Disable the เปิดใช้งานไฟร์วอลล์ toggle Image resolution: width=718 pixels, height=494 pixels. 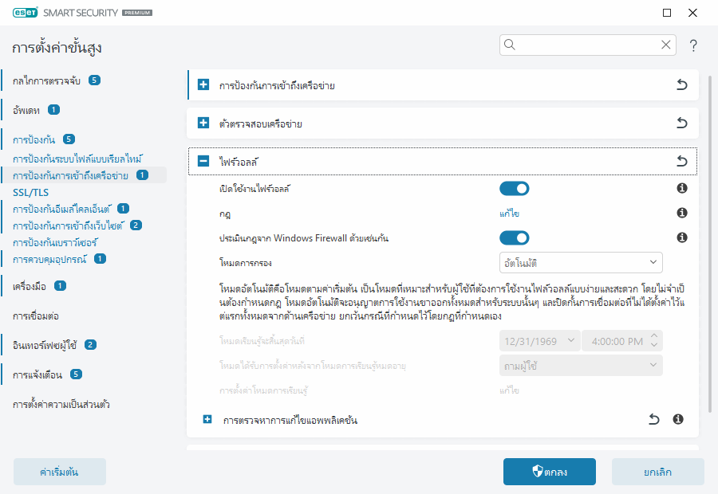click(x=514, y=188)
